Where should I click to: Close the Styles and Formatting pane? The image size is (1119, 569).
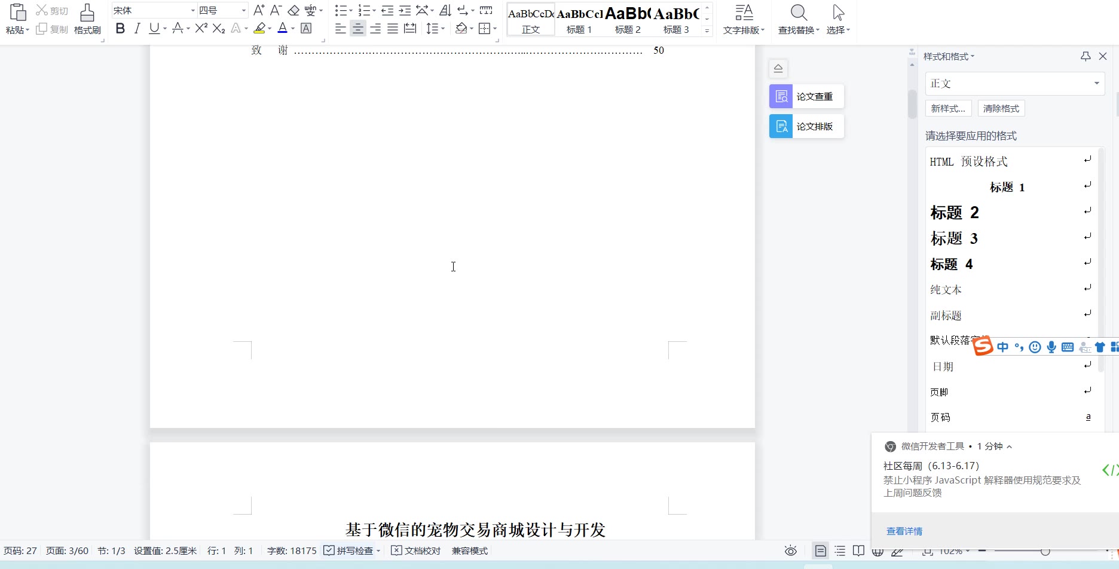click(1103, 56)
